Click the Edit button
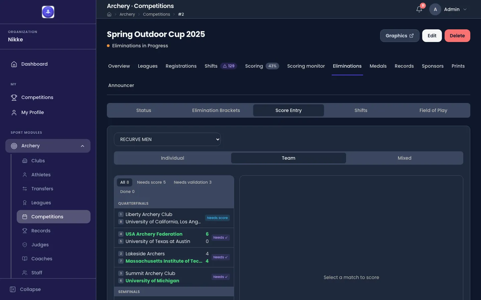 pos(432,36)
